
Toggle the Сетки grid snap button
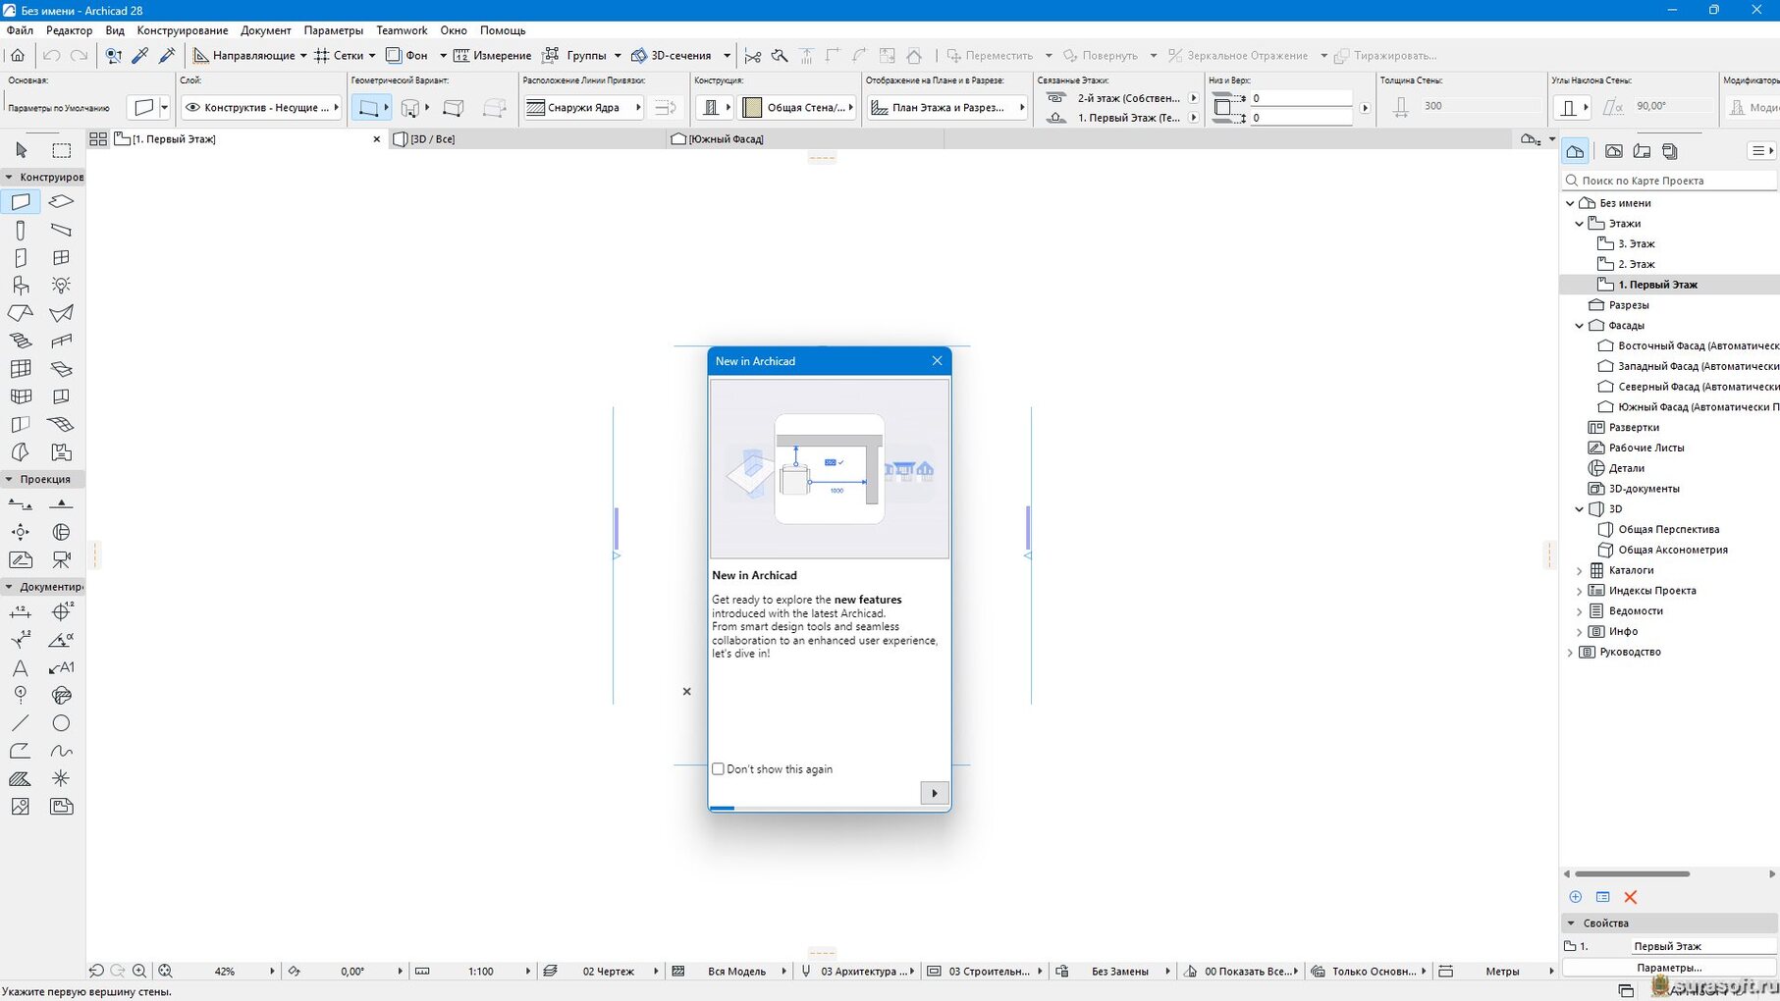(338, 55)
